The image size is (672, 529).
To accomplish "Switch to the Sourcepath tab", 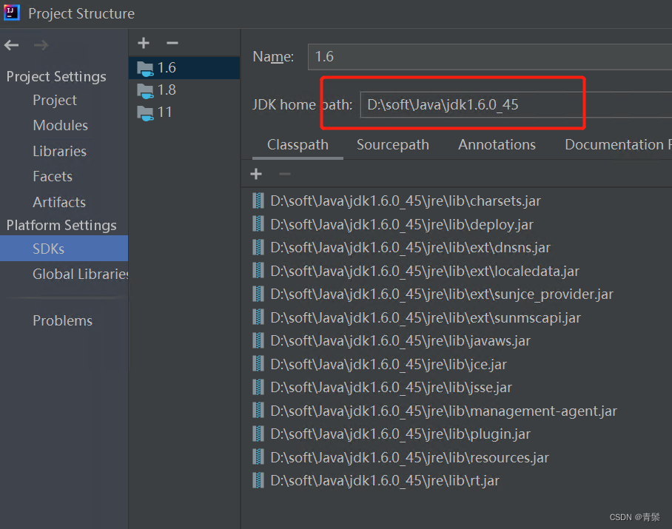I will [x=392, y=145].
